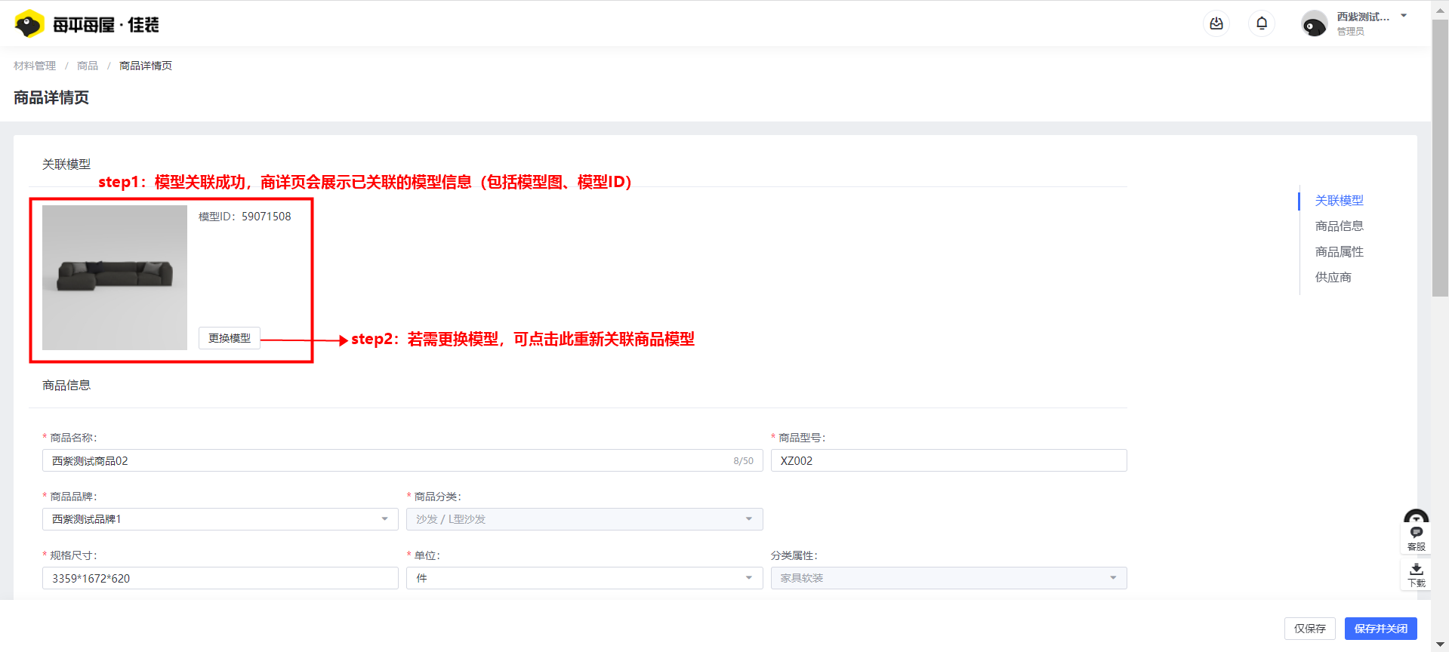Open the 商品品牌 dropdown
This screenshot has height=652, width=1449.
pos(220,519)
